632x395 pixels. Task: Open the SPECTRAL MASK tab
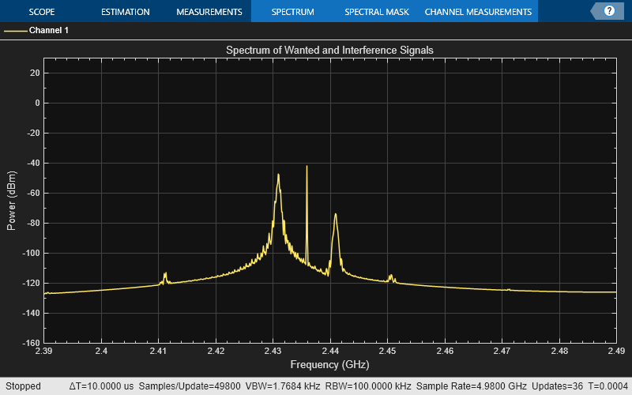click(x=377, y=12)
